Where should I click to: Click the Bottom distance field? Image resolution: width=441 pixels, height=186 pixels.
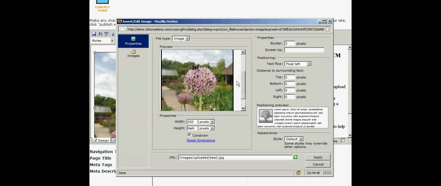[x=290, y=84]
